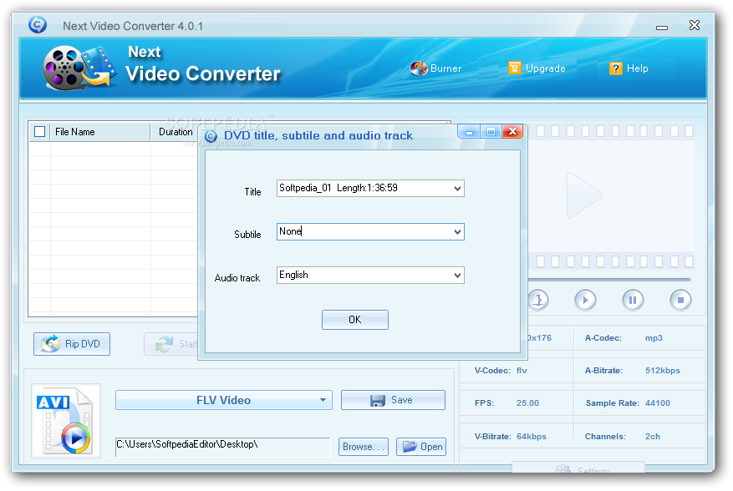Expand the Audio track dropdown
This screenshot has width=733, height=491.
click(x=457, y=276)
